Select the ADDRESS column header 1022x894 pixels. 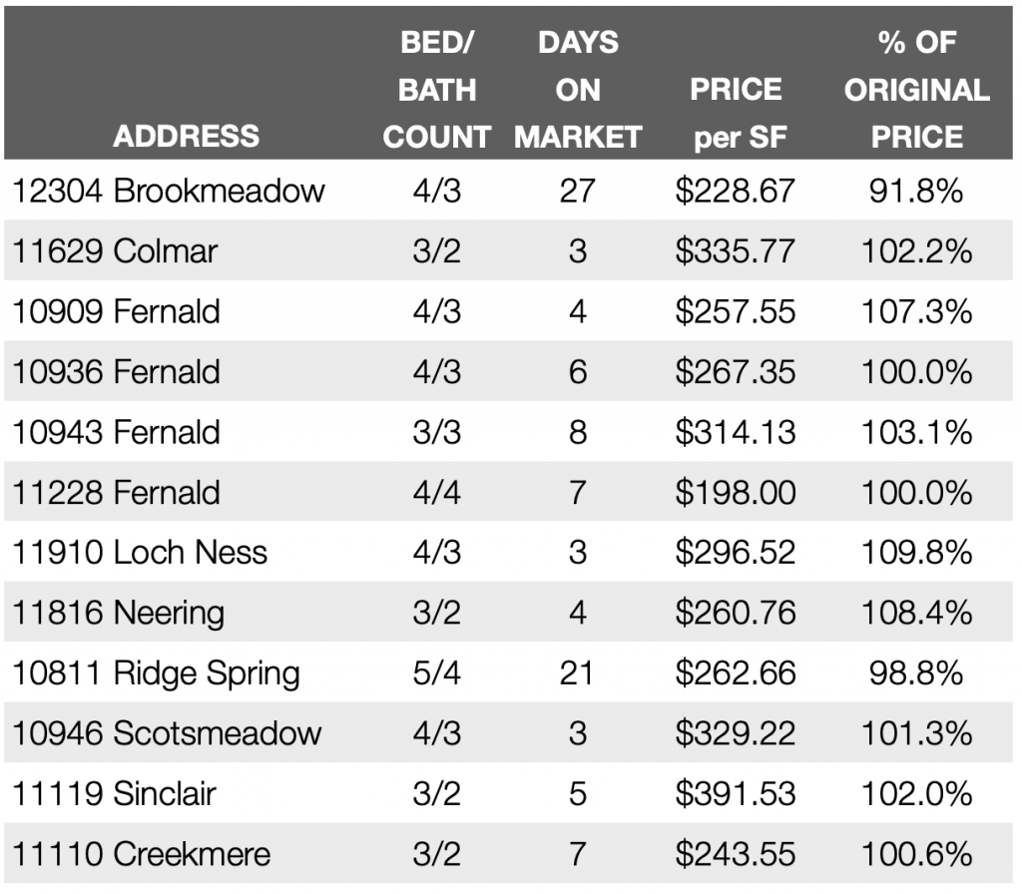tap(187, 137)
